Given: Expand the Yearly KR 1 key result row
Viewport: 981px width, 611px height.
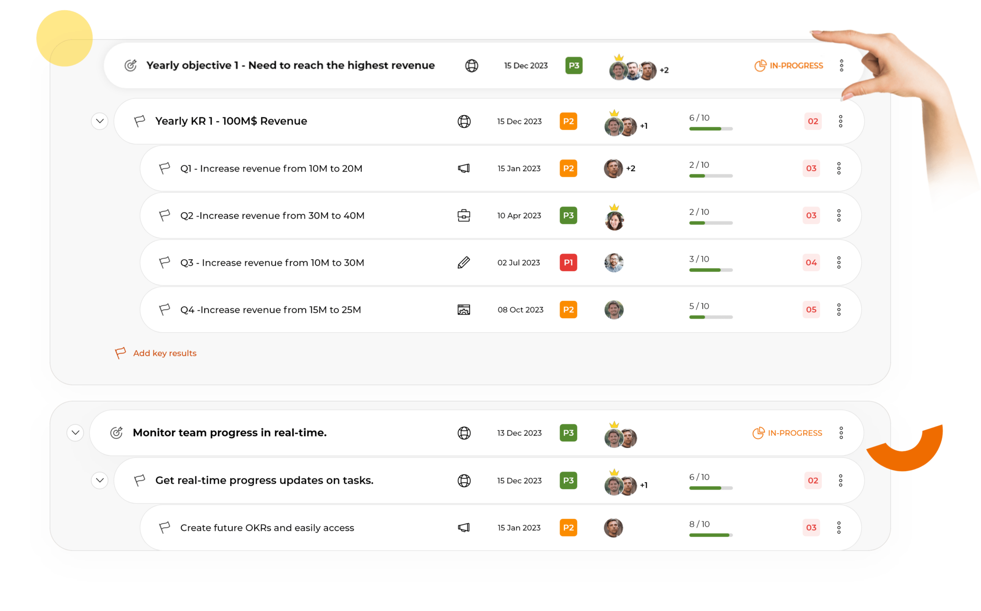Looking at the screenshot, I should pyautogui.click(x=99, y=121).
